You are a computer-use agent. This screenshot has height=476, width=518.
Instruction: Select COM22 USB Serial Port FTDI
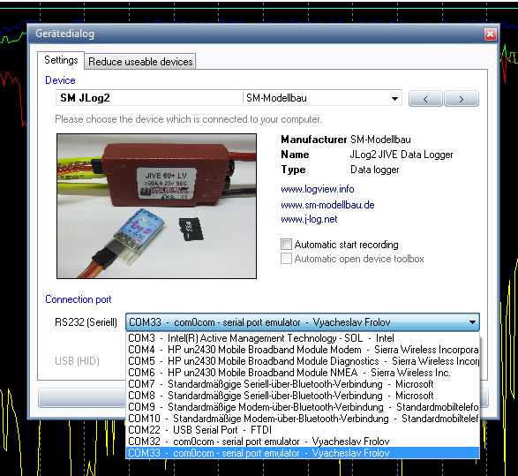pos(303,430)
